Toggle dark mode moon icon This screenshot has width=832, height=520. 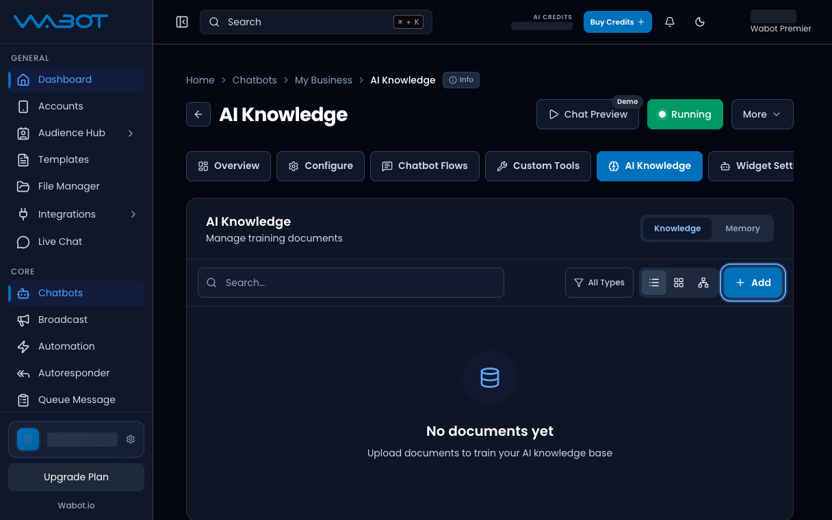click(700, 22)
